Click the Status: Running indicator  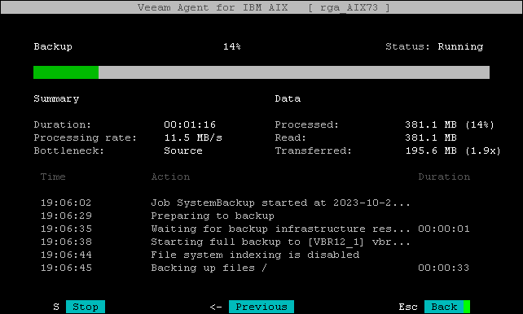[x=434, y=46]
